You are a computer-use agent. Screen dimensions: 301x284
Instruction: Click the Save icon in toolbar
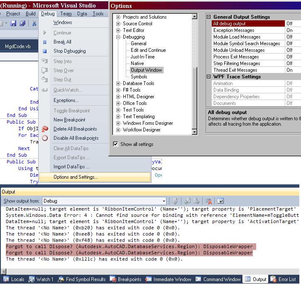pos(13,23)
